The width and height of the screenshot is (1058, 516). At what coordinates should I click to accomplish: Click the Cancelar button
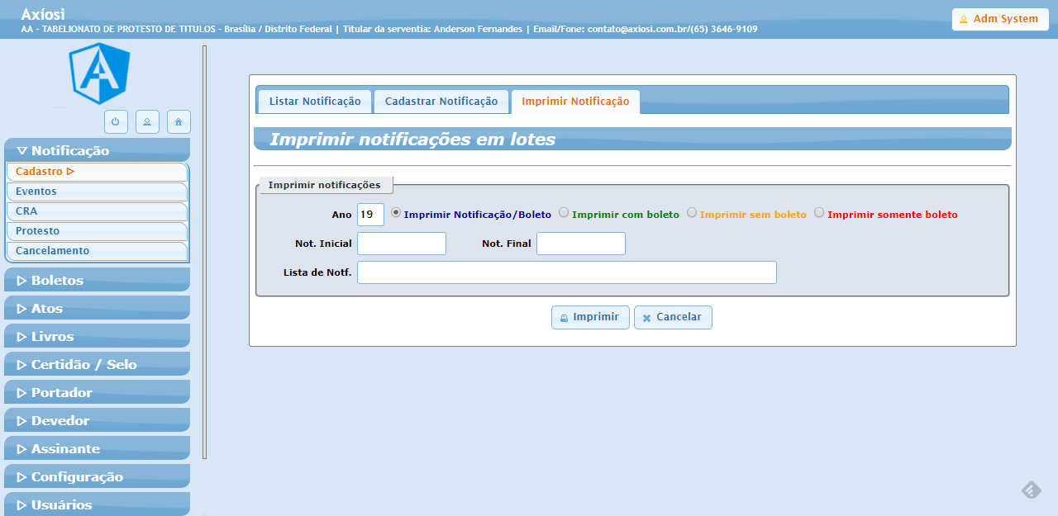pyautogui.click(x=673, y=317)
